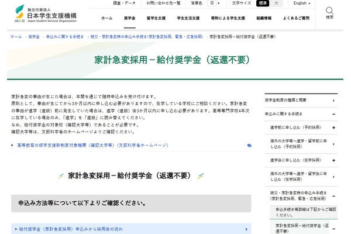Open お問い合わせ先一覧 in the header
This screenshot has width=351, height=234.
pos(163,3)
